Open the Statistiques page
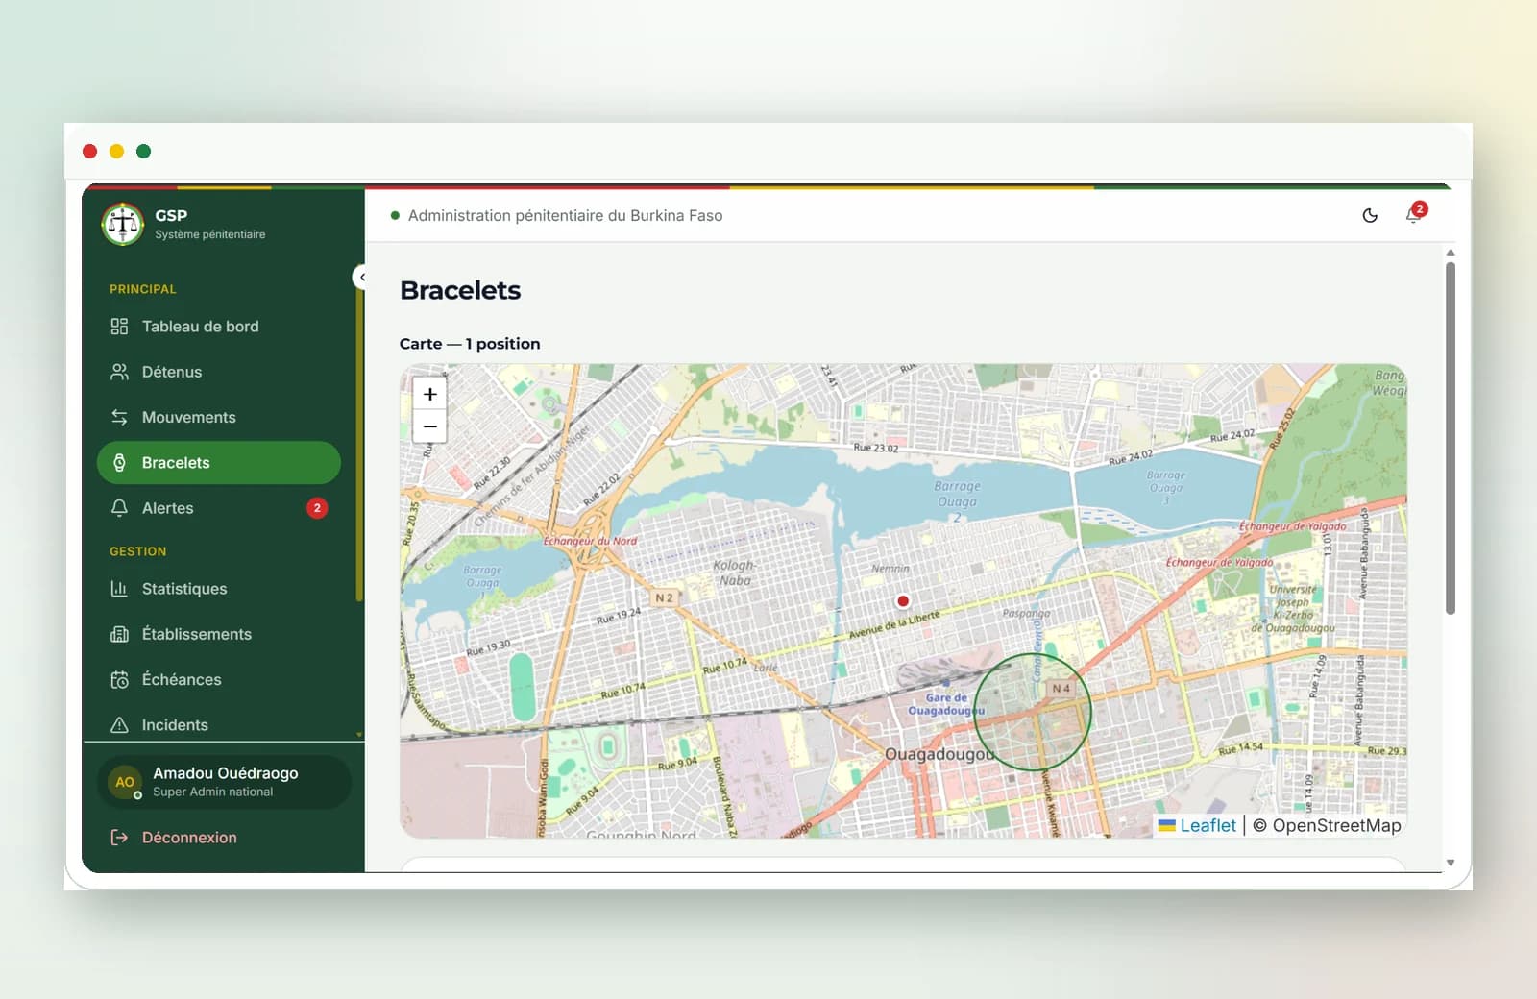 tap(219, 589)
